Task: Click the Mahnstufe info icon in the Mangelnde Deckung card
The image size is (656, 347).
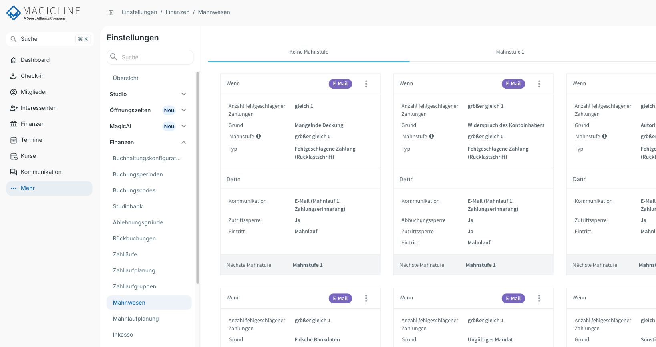Action: 258,136
